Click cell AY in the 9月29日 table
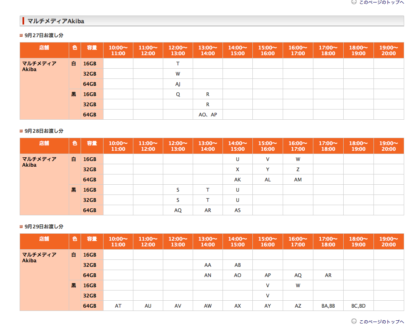 [268, 306]
